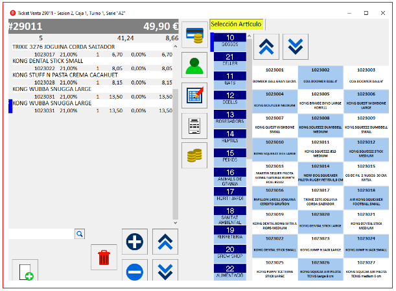Select category 19 Ferreteria
Viewport: 396px width, 291px height.
pyautogui.click(x=230, y=234)
